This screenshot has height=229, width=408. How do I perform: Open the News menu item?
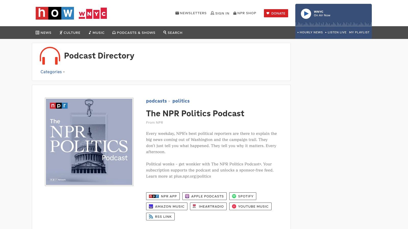(44, 33)
